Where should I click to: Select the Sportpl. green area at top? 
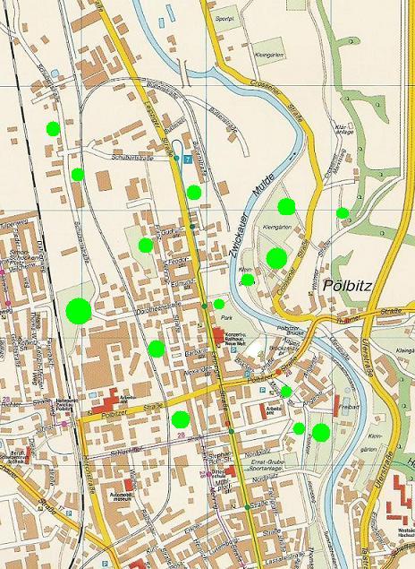[226, 19]
